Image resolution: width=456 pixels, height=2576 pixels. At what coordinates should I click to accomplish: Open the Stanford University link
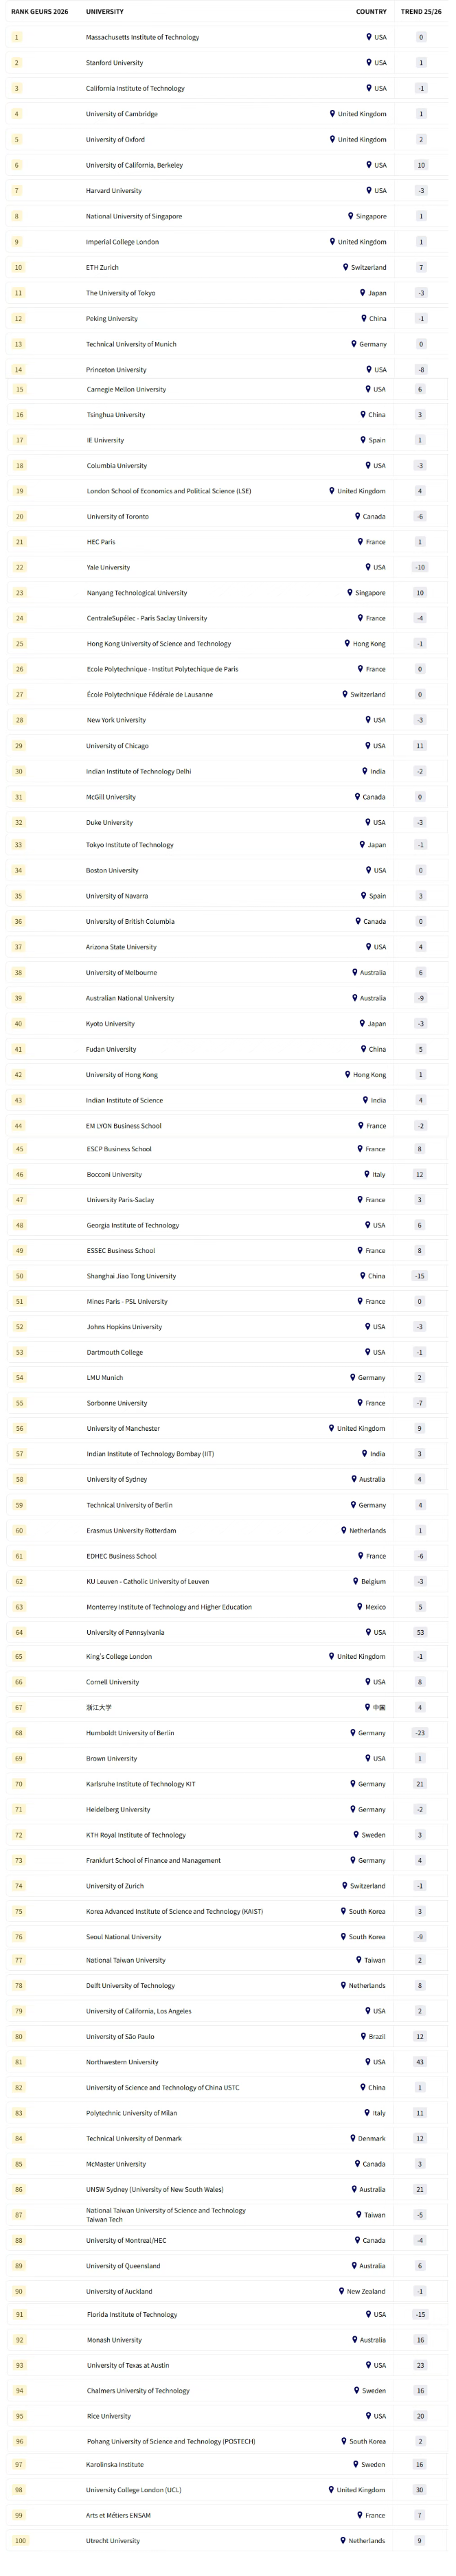coord(114,63)
